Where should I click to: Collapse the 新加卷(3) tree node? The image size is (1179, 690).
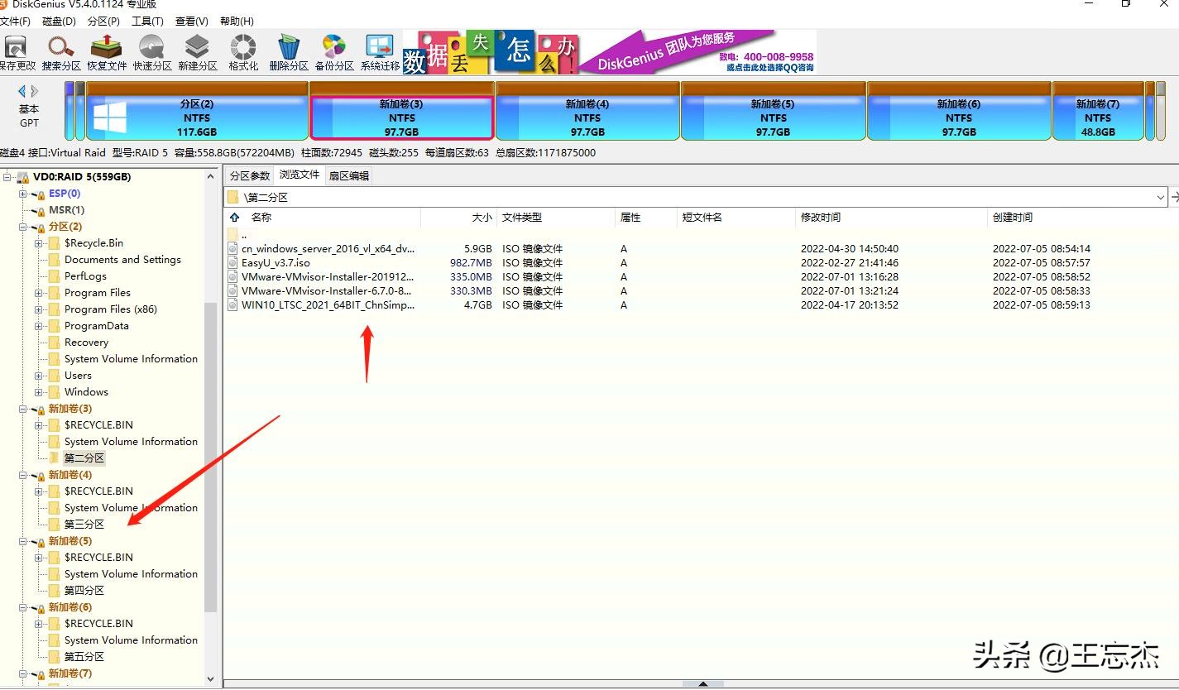click(23, 409)
